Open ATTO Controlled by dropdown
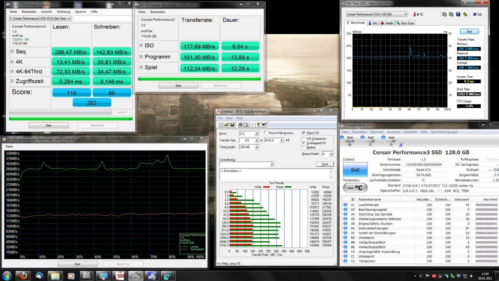Screen dimensions: 499x281 [x=272, y=164]
